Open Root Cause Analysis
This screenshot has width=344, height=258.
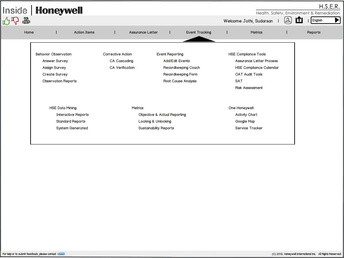(x=180, y=81)
